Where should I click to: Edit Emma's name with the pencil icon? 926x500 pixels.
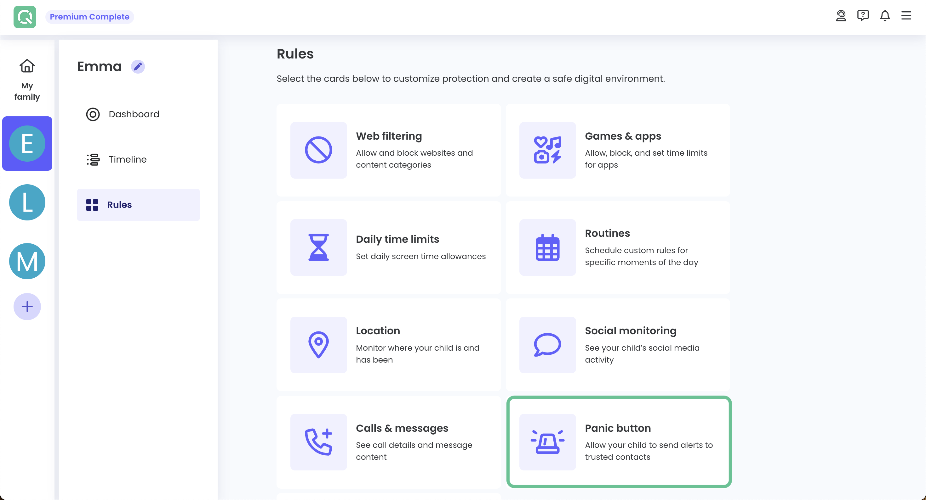pyautogui.click(x=138, y=67)
